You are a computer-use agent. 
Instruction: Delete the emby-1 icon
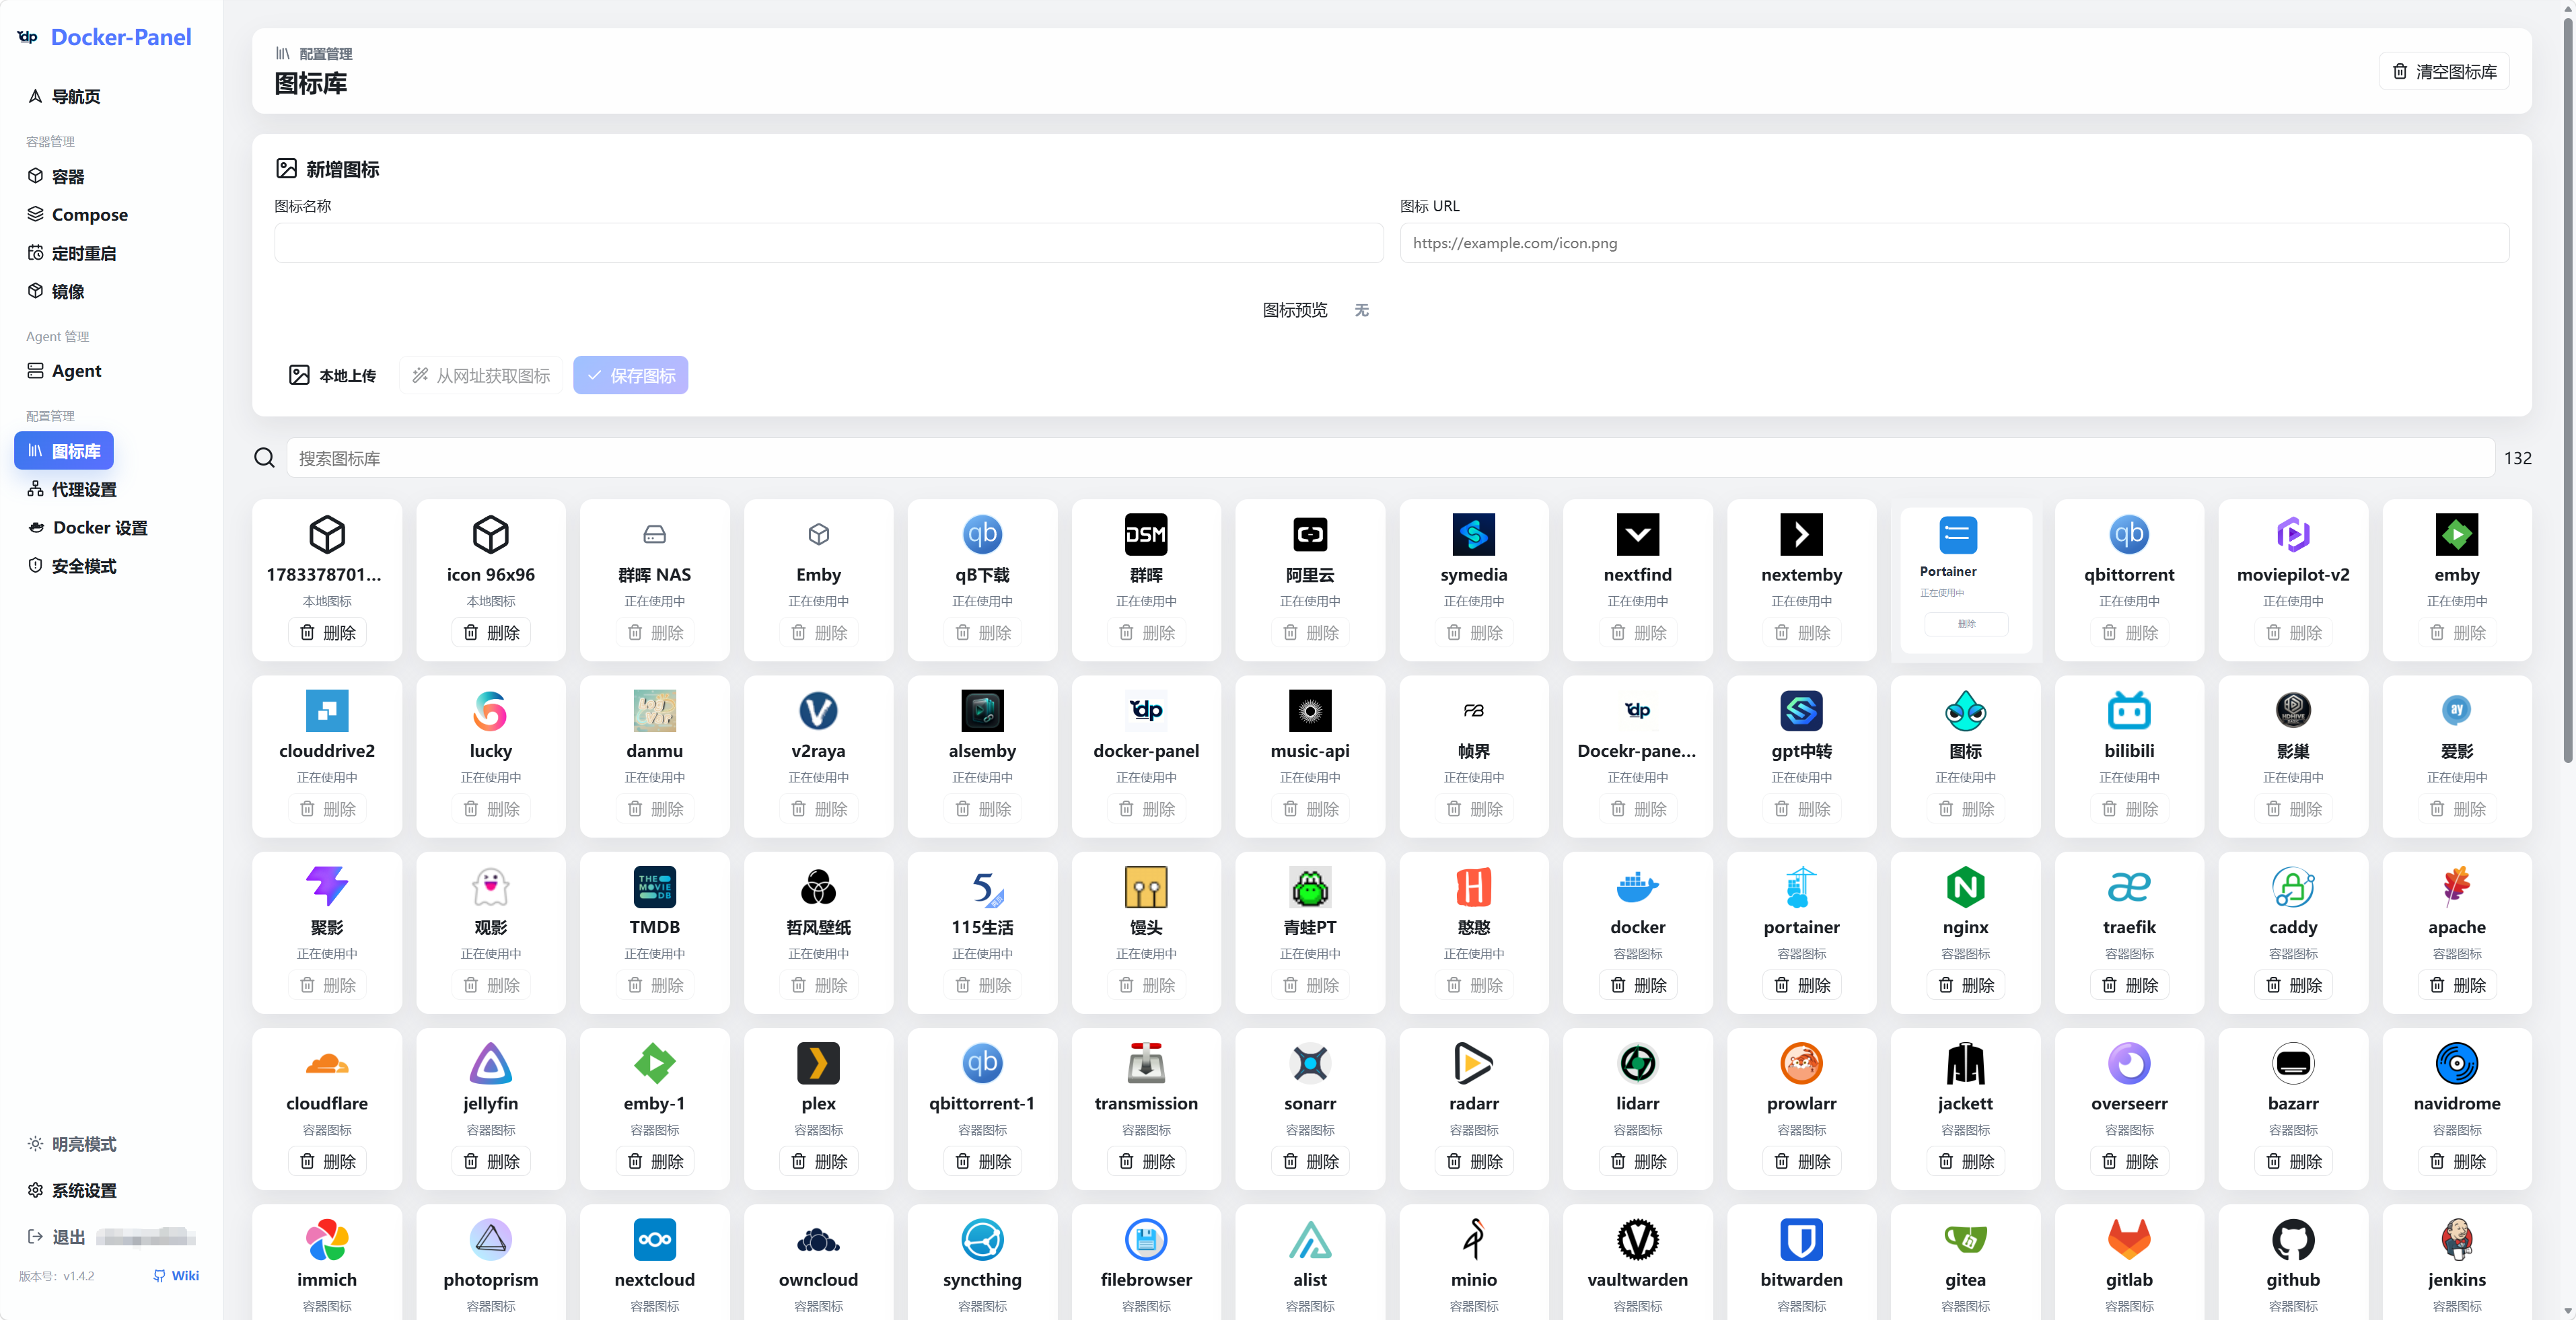click(655, 1161)
